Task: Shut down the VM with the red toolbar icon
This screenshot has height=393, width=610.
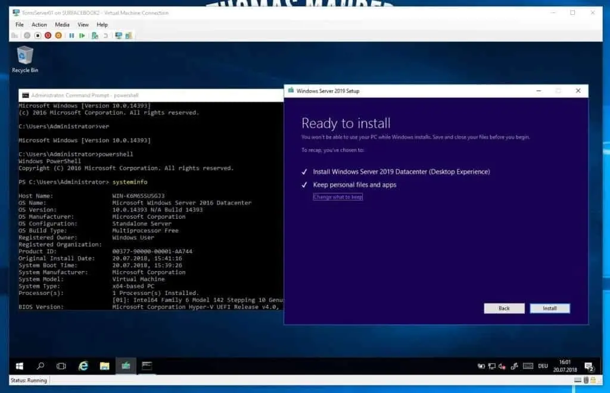Action: pyautogui.click(x=48, y=35)
